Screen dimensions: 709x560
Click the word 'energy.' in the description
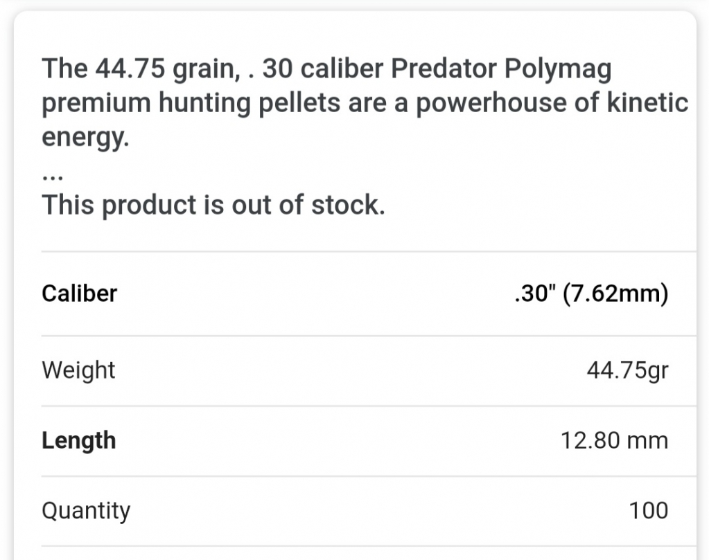[85, 137]
